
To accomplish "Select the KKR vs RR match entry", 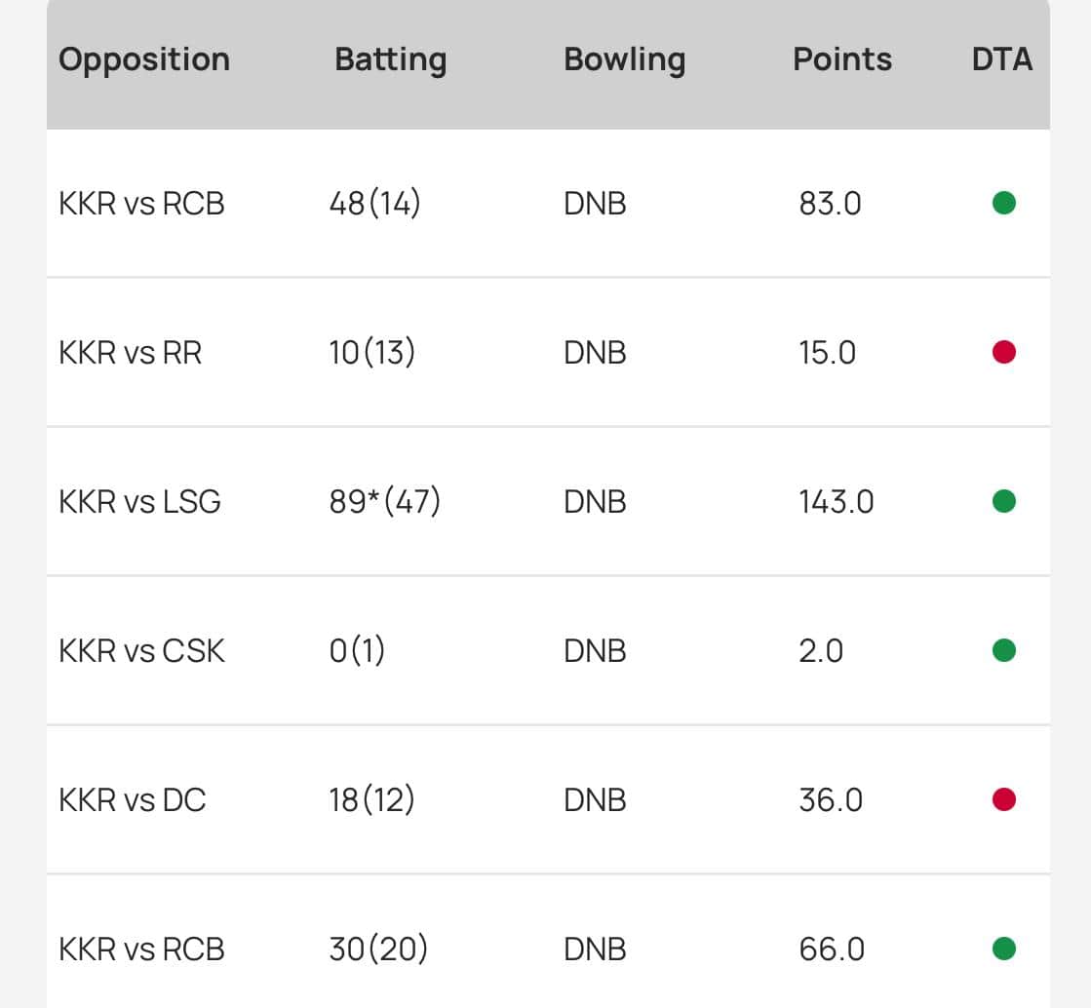I will click(131, 353).
